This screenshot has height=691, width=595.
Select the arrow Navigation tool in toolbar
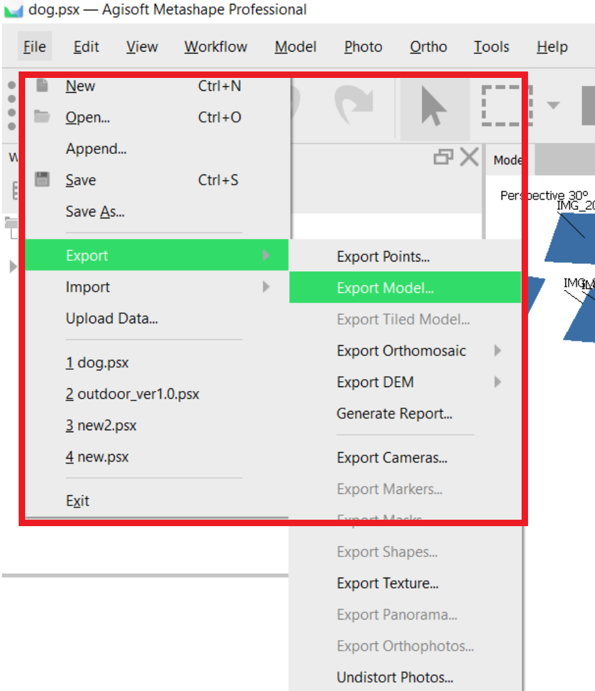[433, 108]
